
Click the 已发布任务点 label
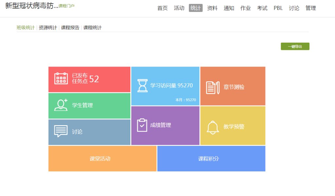pos(80,78)
